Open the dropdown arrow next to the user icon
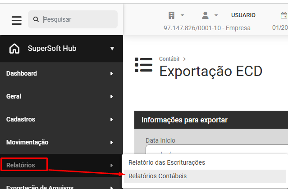 (216, 15)
